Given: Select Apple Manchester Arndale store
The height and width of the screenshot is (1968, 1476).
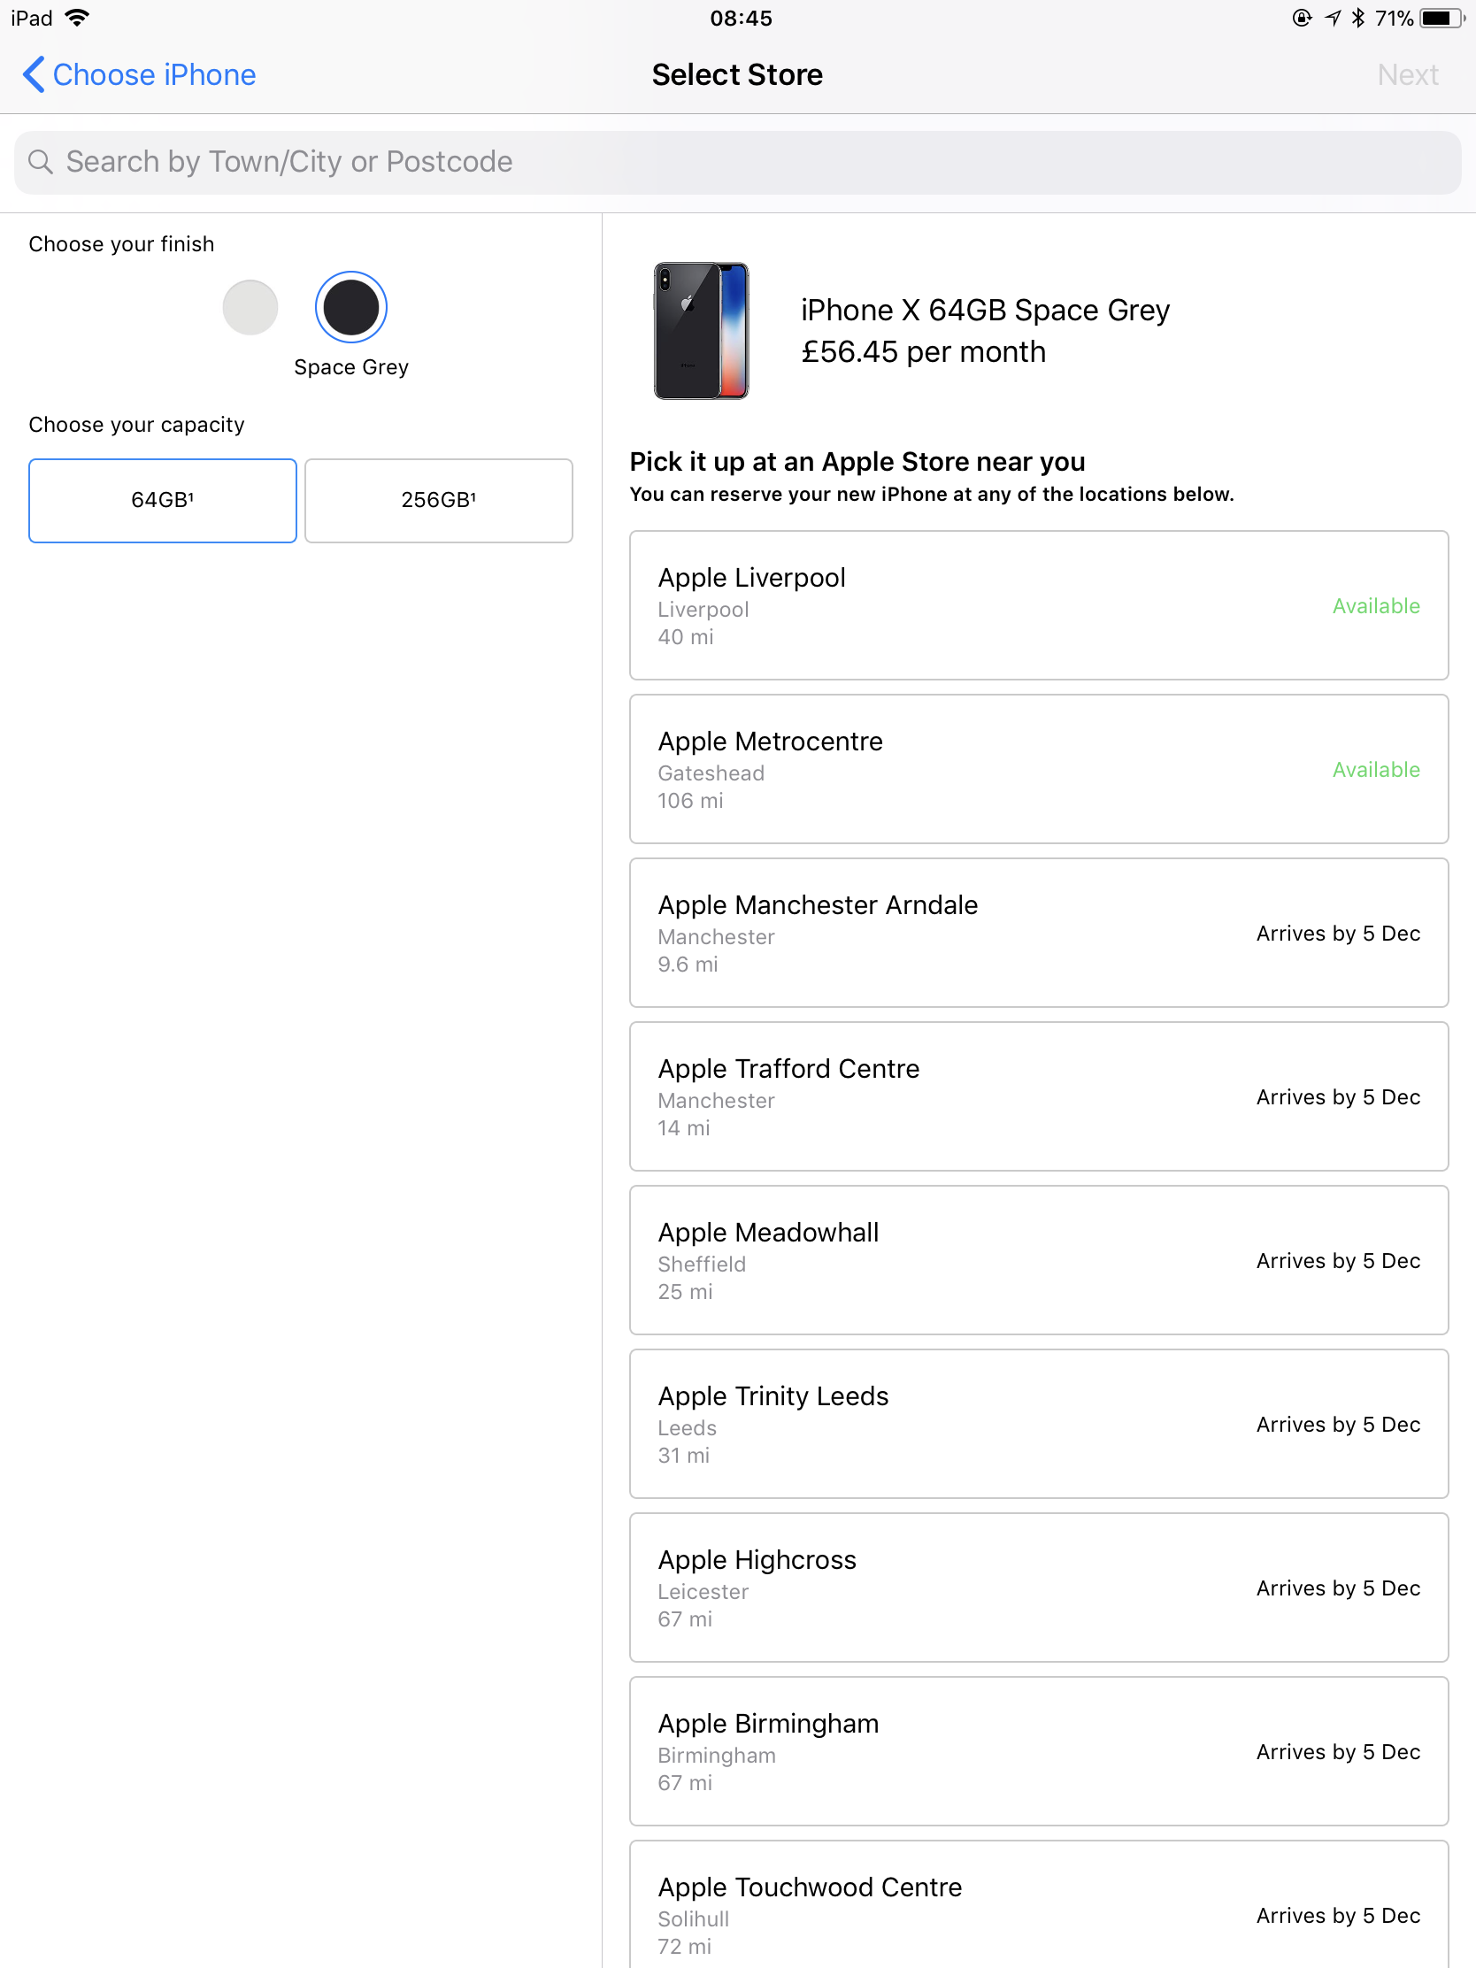Looking at the screenshot, I should (x=1038, y=933).
